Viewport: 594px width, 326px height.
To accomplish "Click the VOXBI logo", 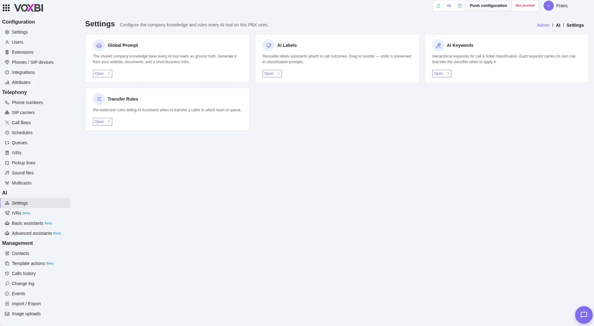I will (x=29, y=8).
